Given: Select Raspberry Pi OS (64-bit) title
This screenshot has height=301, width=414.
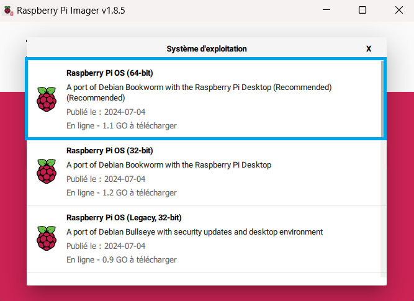Looking at the screenshot, I should pos(109,73).
